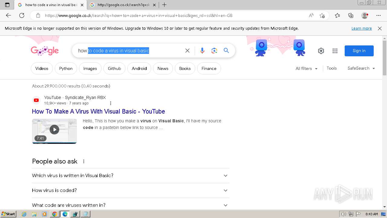Open a new browser tab with plus
The image size is (387, 218).
[164, 5]
